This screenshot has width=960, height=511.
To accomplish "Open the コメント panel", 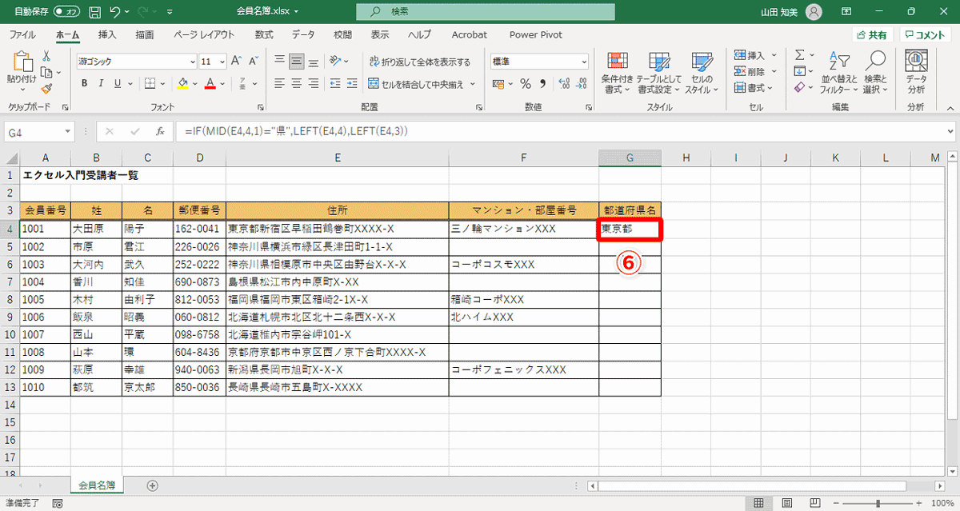I will point(930,34).
